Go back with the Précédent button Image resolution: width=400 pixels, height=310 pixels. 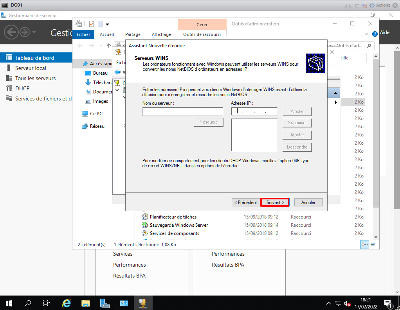pos(245,202)
